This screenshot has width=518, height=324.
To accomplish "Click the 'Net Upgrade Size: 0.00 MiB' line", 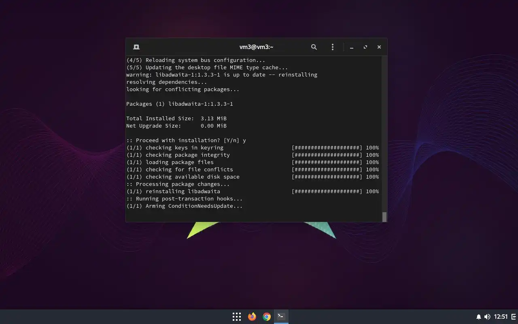I will tap(176, 126).
